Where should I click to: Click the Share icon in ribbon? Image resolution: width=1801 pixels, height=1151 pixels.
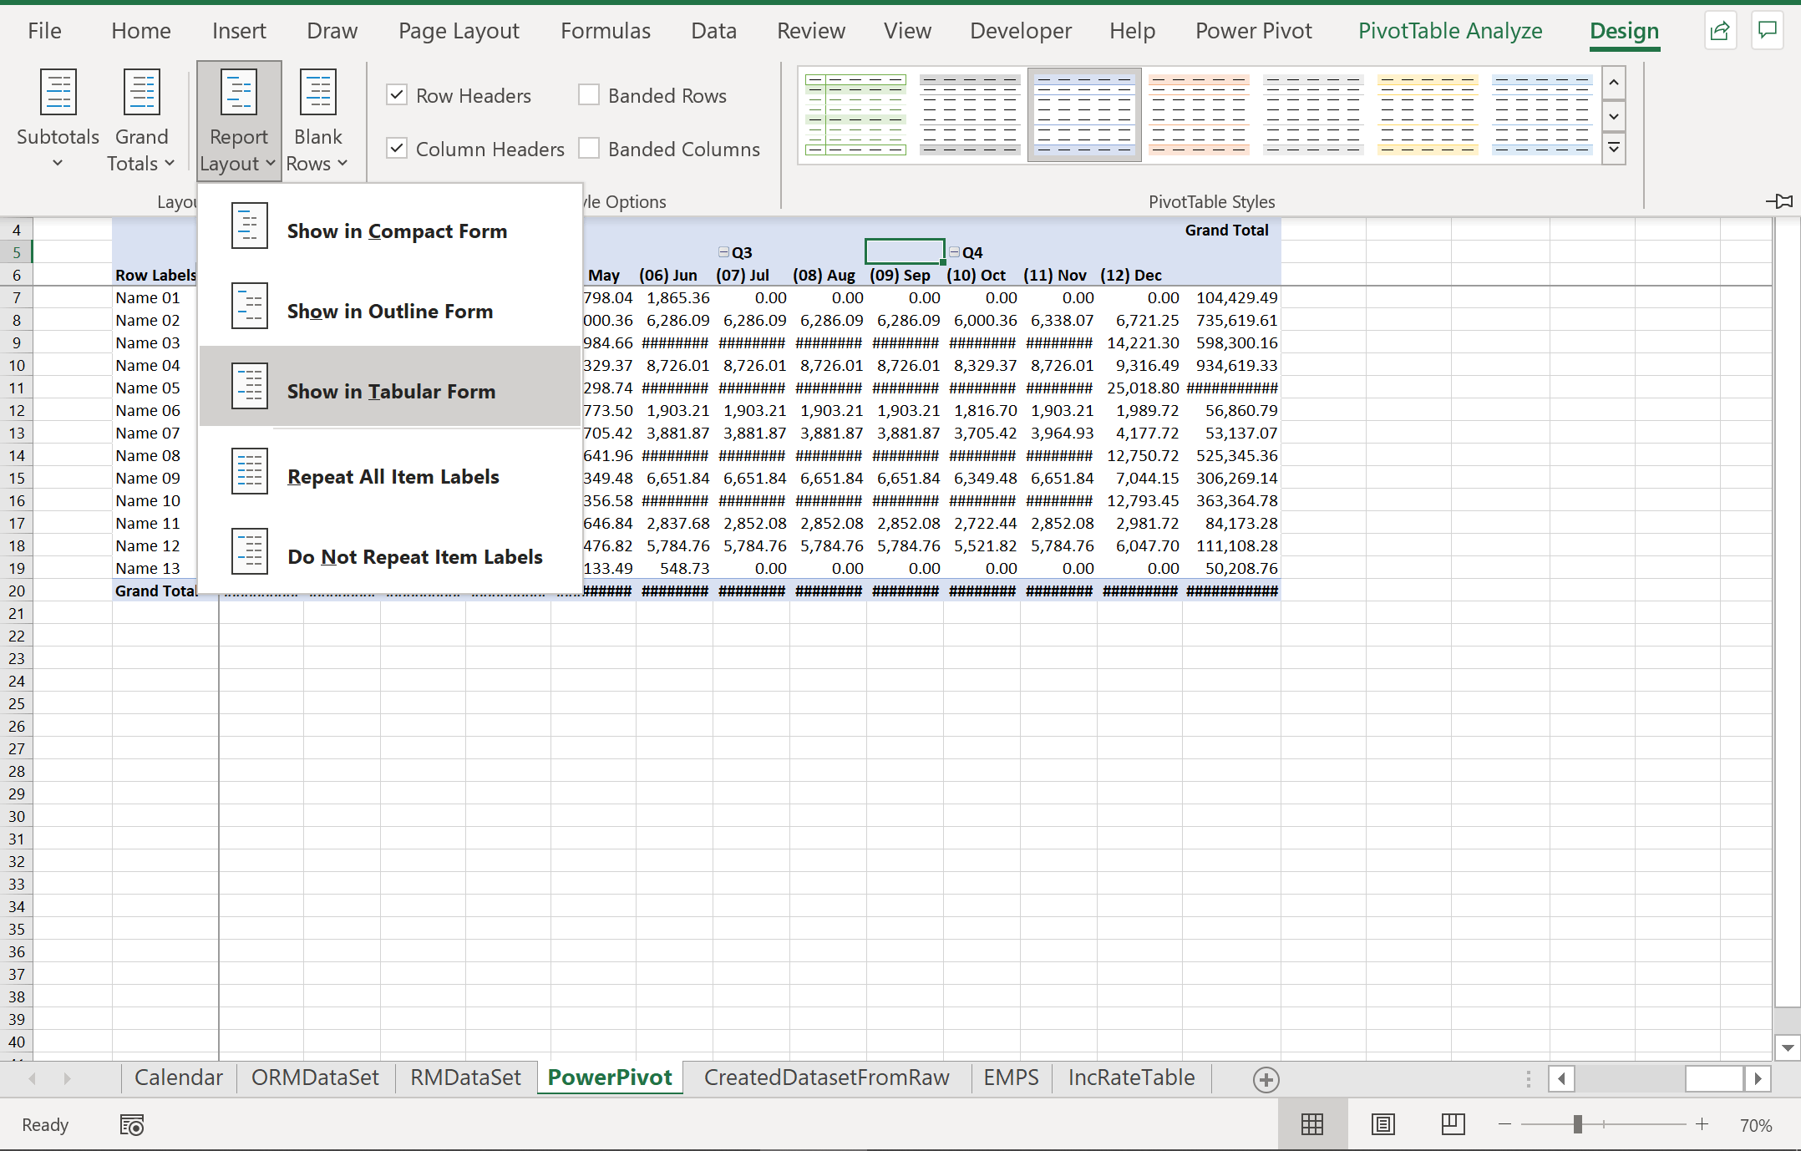tap(1720, 31)
